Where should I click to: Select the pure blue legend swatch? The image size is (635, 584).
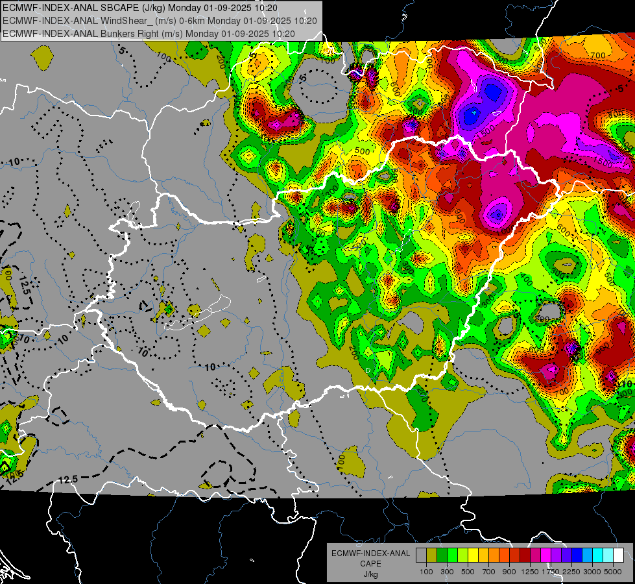click(577, 555)
